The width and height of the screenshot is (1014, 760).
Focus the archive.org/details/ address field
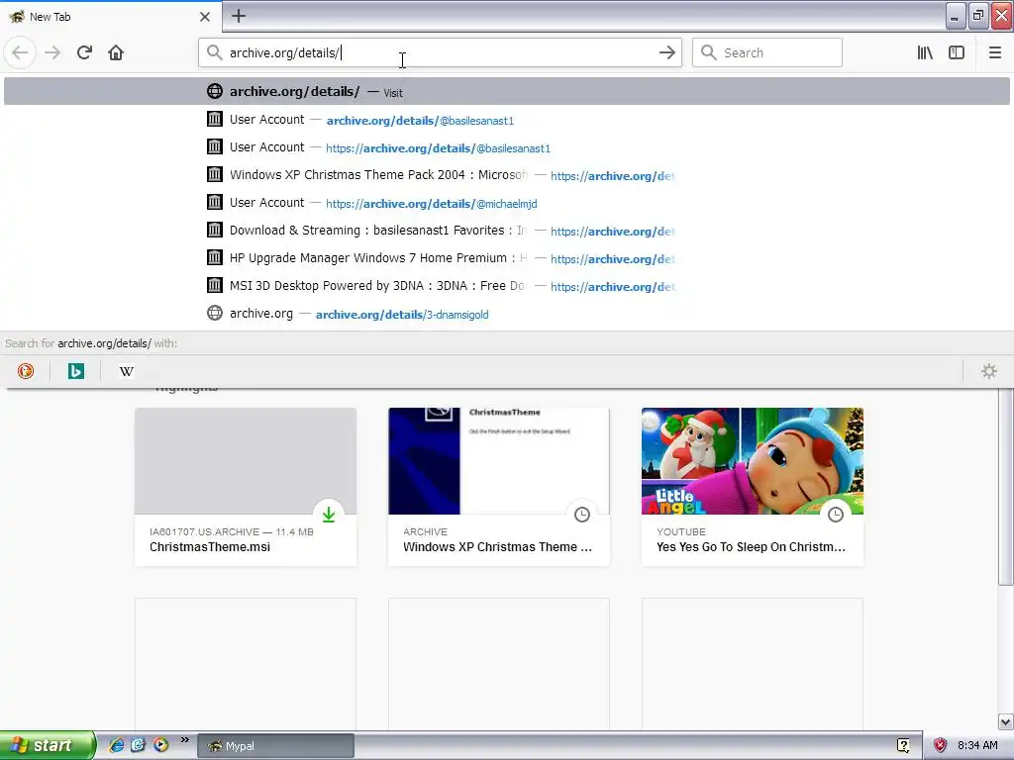[440, 52]
